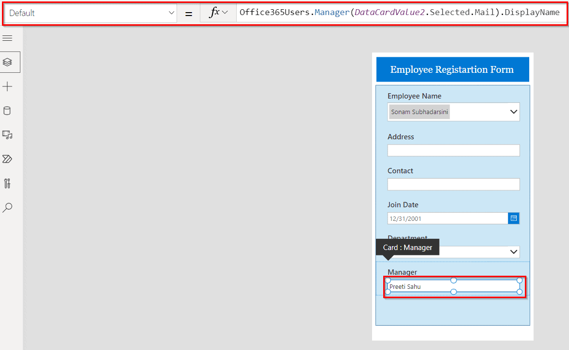569x350 pixels.
Task: Click the fx formula icon
Action: [214, 13]
